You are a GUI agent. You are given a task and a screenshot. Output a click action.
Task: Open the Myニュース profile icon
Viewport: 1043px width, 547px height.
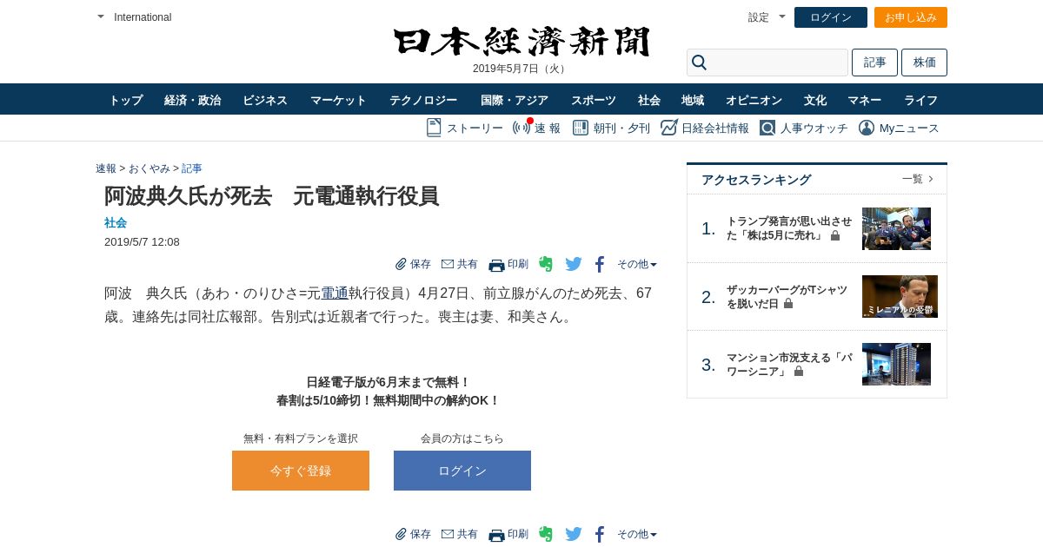click(x=867, y=128)
